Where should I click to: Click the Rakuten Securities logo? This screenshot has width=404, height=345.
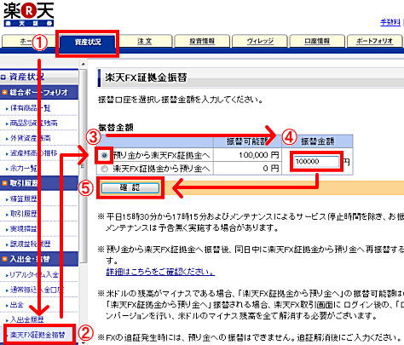(28, 14)
